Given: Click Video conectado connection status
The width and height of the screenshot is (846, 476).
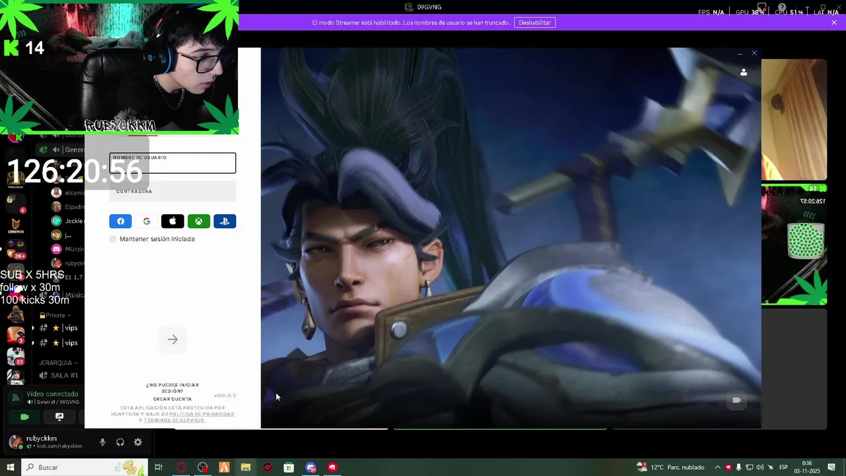Looking at the screenshot, I should coord(52,394).
